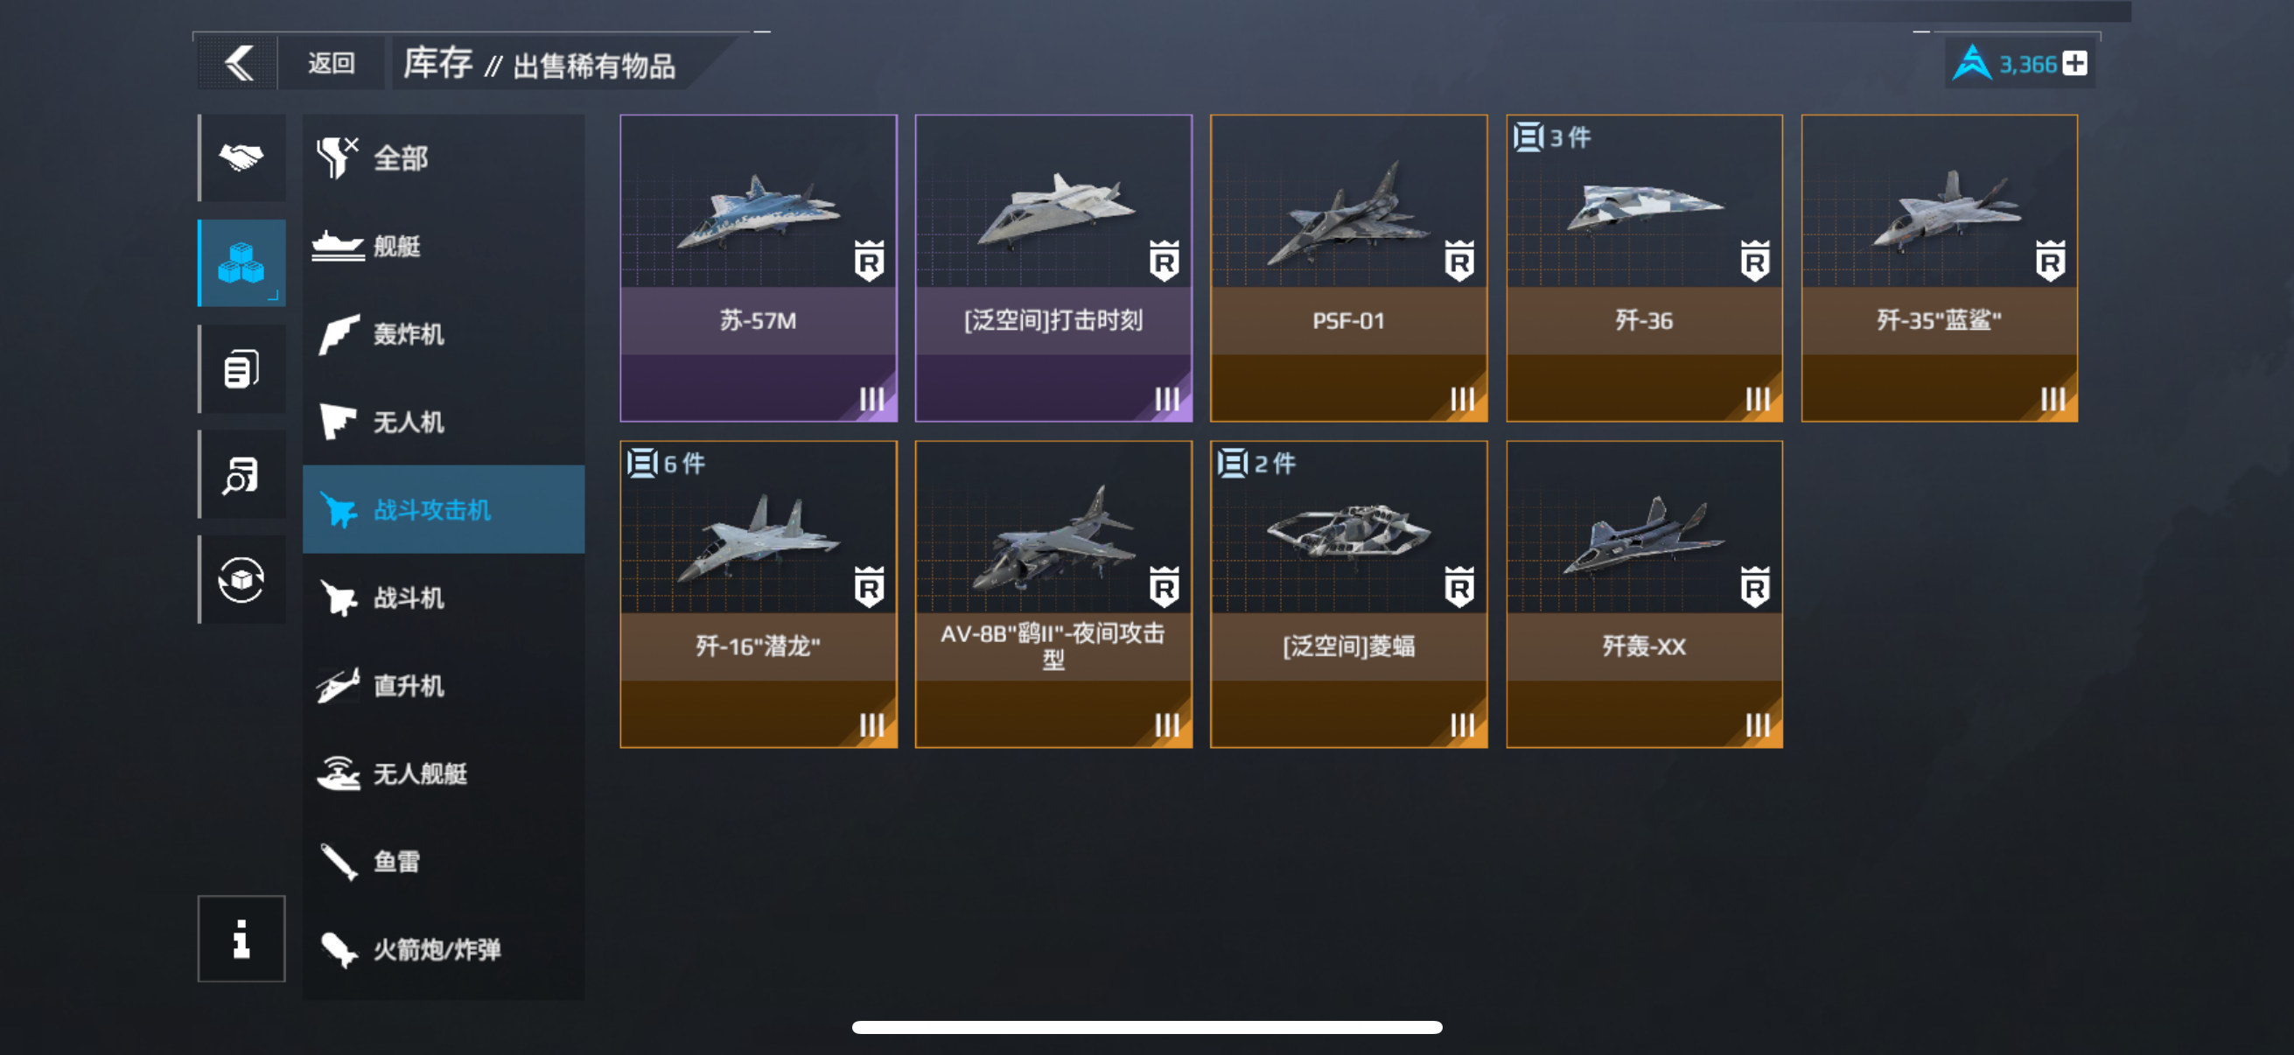Tap the plus icon to add currency
The height and width of the screenshot is (1055, 2294).
pyautogui.click(x=2075, y=64)
